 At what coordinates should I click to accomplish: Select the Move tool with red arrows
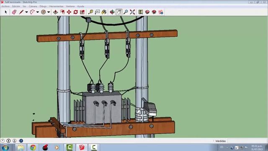pos(69,12)
